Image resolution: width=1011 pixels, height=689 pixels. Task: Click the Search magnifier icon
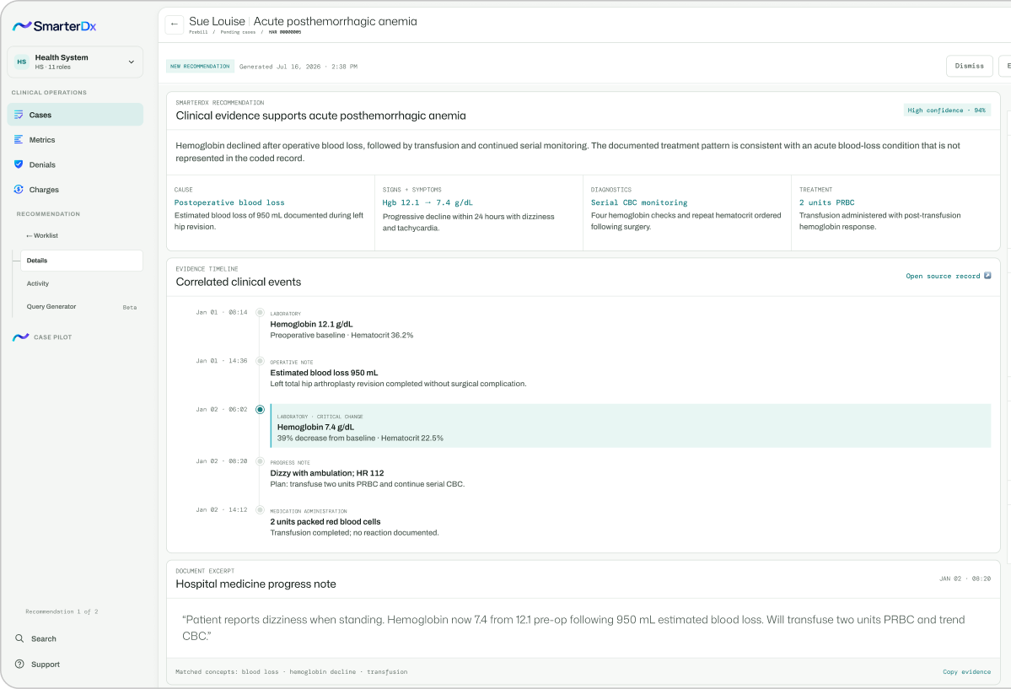click(x=19, y=638)
